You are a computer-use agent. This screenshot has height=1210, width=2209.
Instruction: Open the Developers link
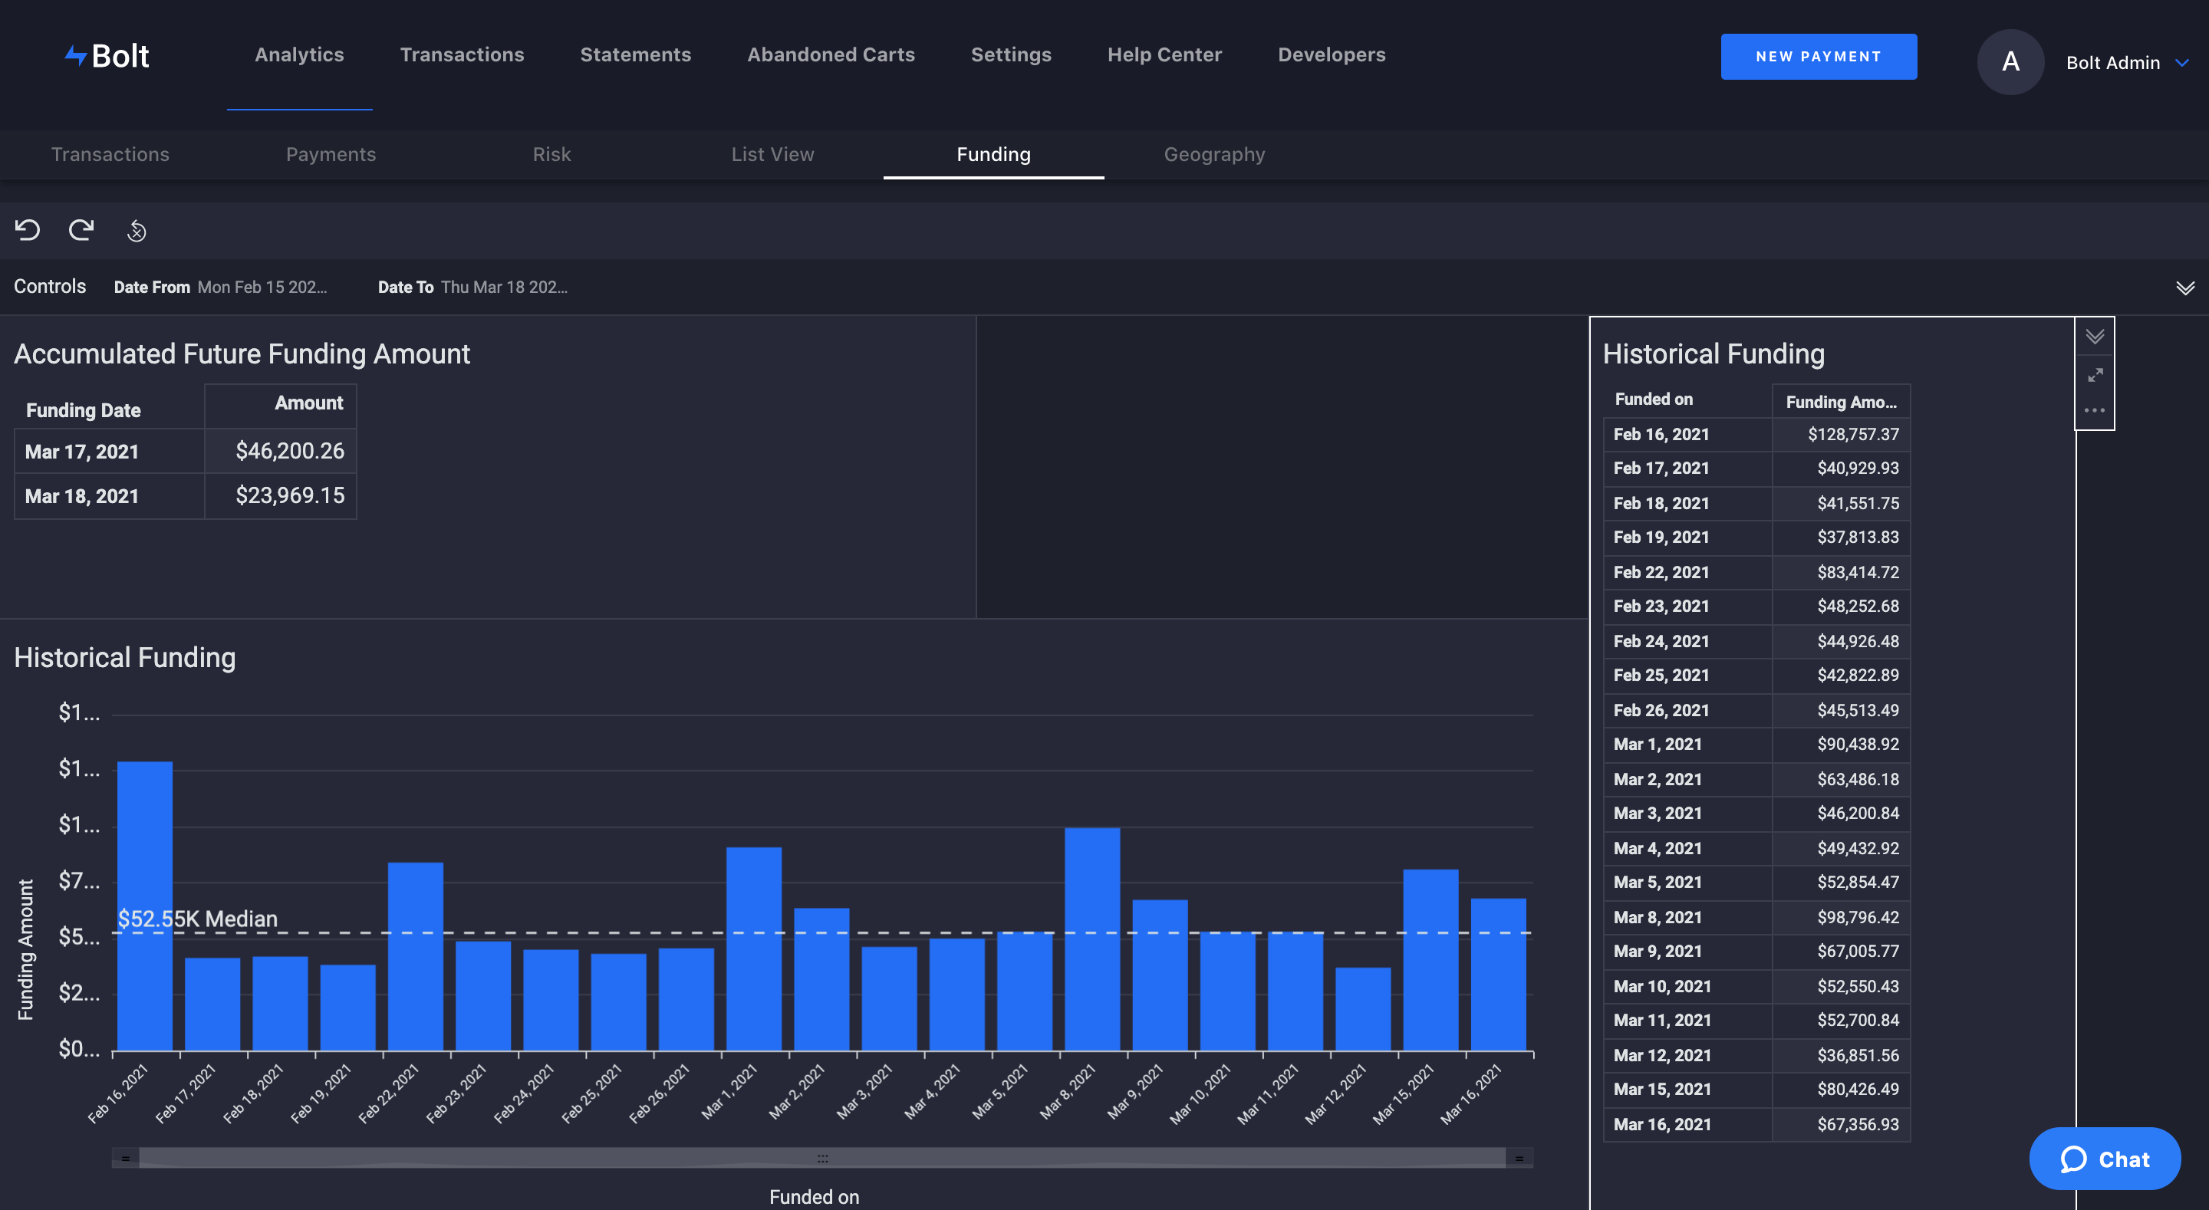pyautogui.click(x=1332, y=55)
